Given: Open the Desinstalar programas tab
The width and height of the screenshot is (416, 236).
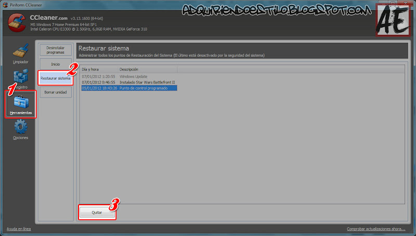Looking at the screenshot, I should [56, 50].
